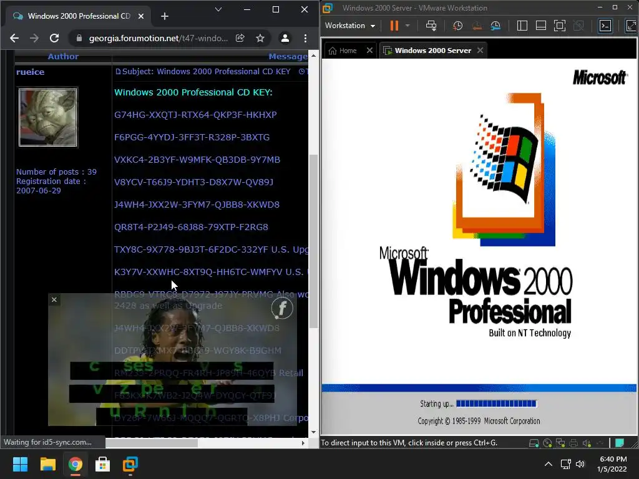Click the sound card status icon

587,443
